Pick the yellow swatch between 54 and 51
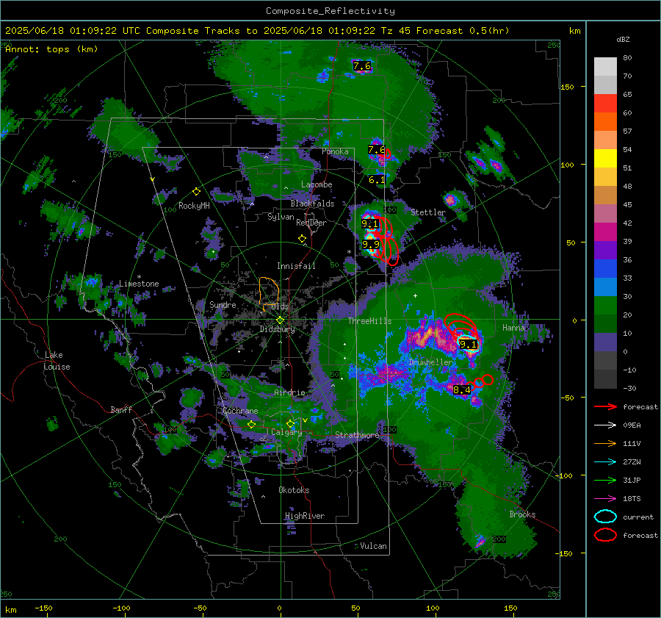This screenshot has height=618, width=661. (605, 159)
